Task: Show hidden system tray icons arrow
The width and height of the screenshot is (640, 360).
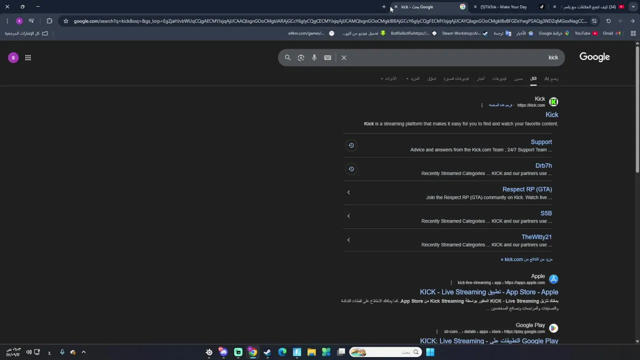Action: pyautogui.click(x=83, y=352)
